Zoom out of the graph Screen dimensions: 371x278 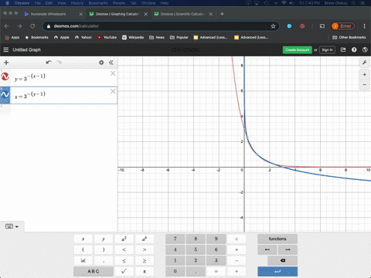pyautogui.click(x=365, y=85)
